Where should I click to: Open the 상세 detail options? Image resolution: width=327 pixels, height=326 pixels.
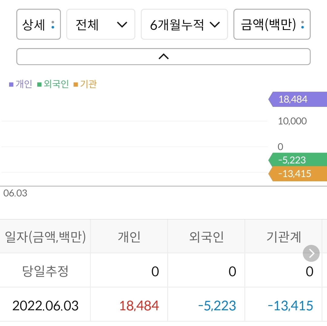tap(38, 24)
